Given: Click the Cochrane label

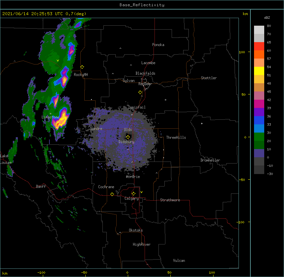Looking at the screenshot, I should [106, 187].
